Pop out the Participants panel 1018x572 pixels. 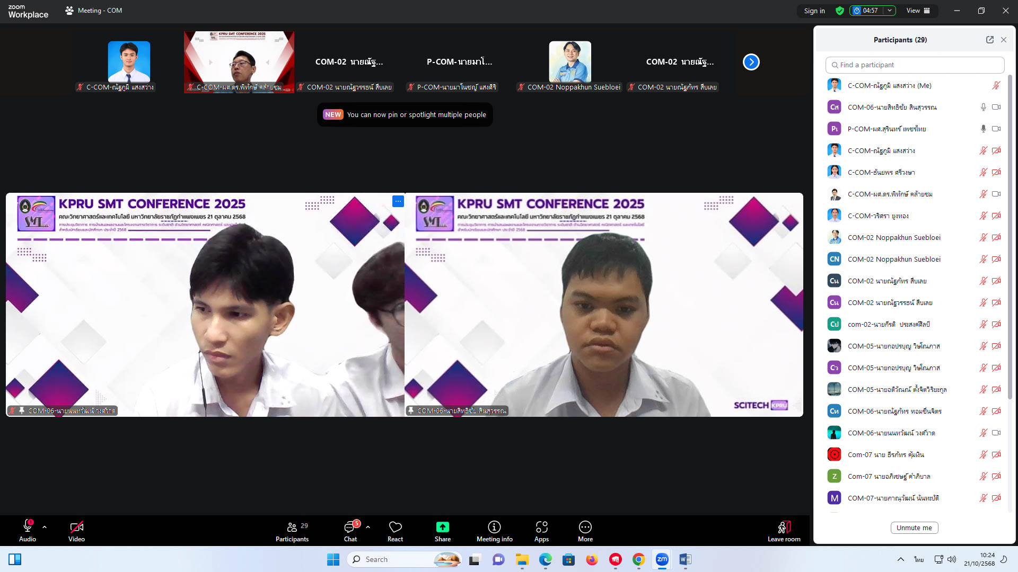989,40
